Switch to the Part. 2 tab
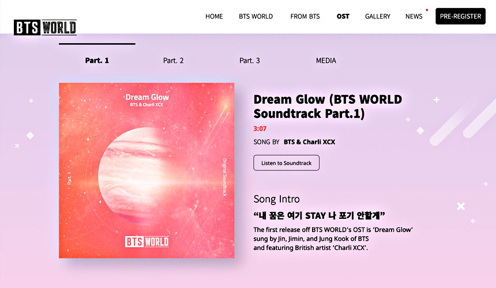 [x=174, y=60]
